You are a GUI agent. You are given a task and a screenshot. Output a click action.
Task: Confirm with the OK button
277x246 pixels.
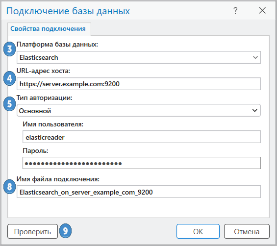click(x=198, y=231)
